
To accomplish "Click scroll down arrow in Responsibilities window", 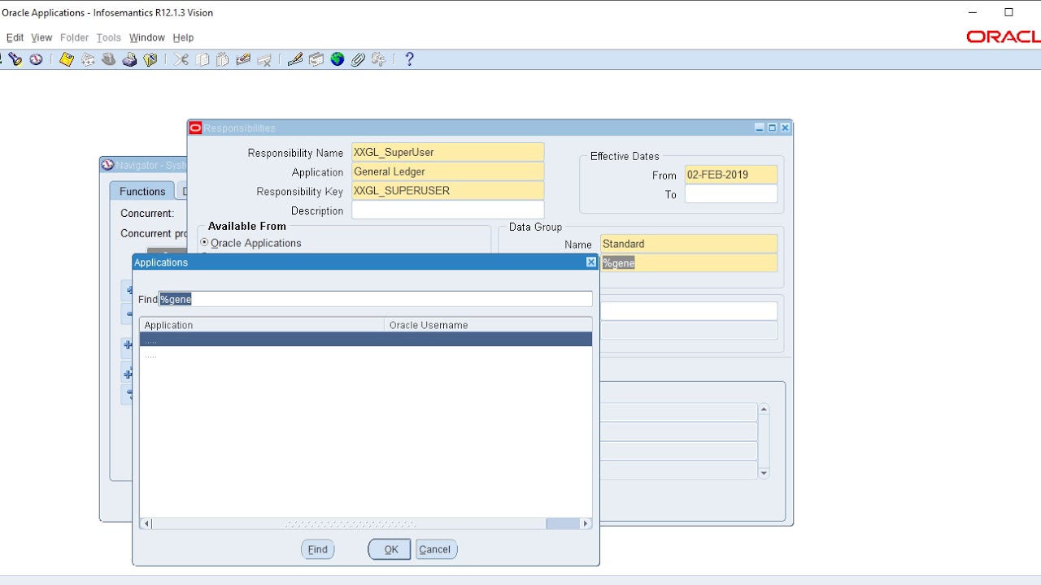I will 764,473.
